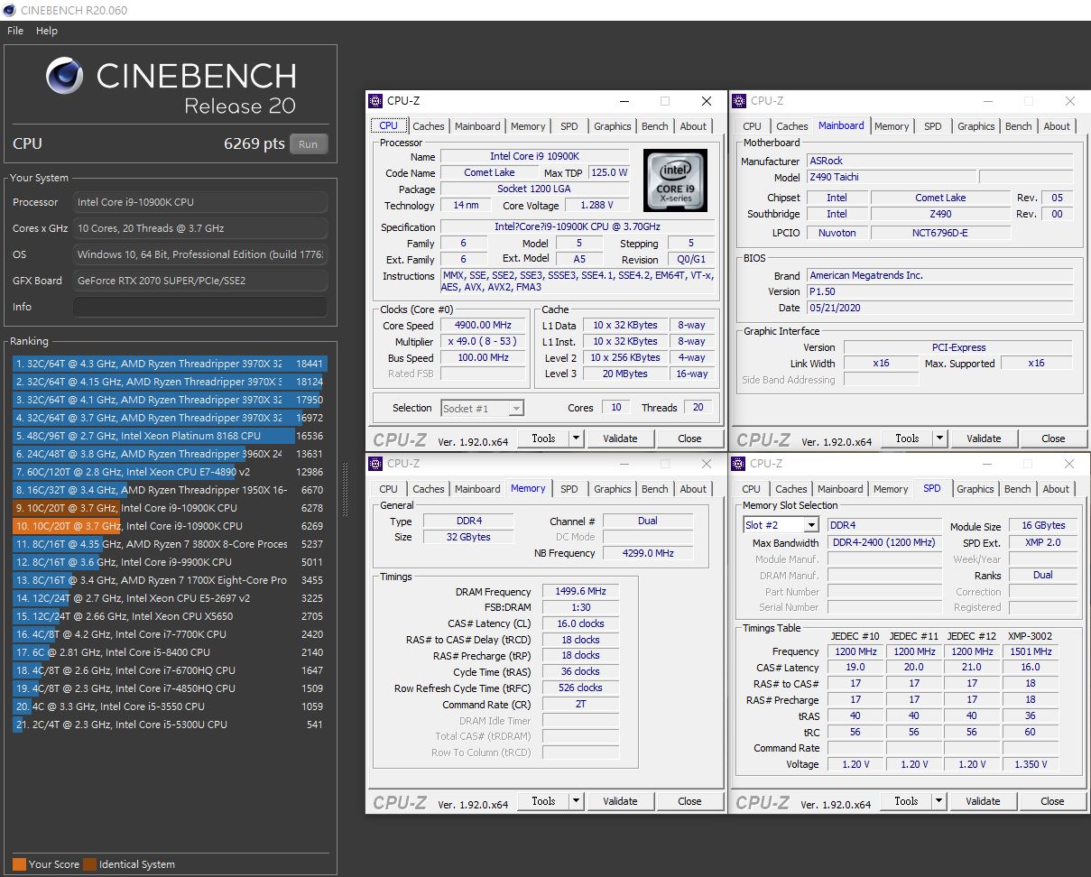
Task: Open Caches tab in CPU window
Action: pyautogui.click(x=429, y=126)
